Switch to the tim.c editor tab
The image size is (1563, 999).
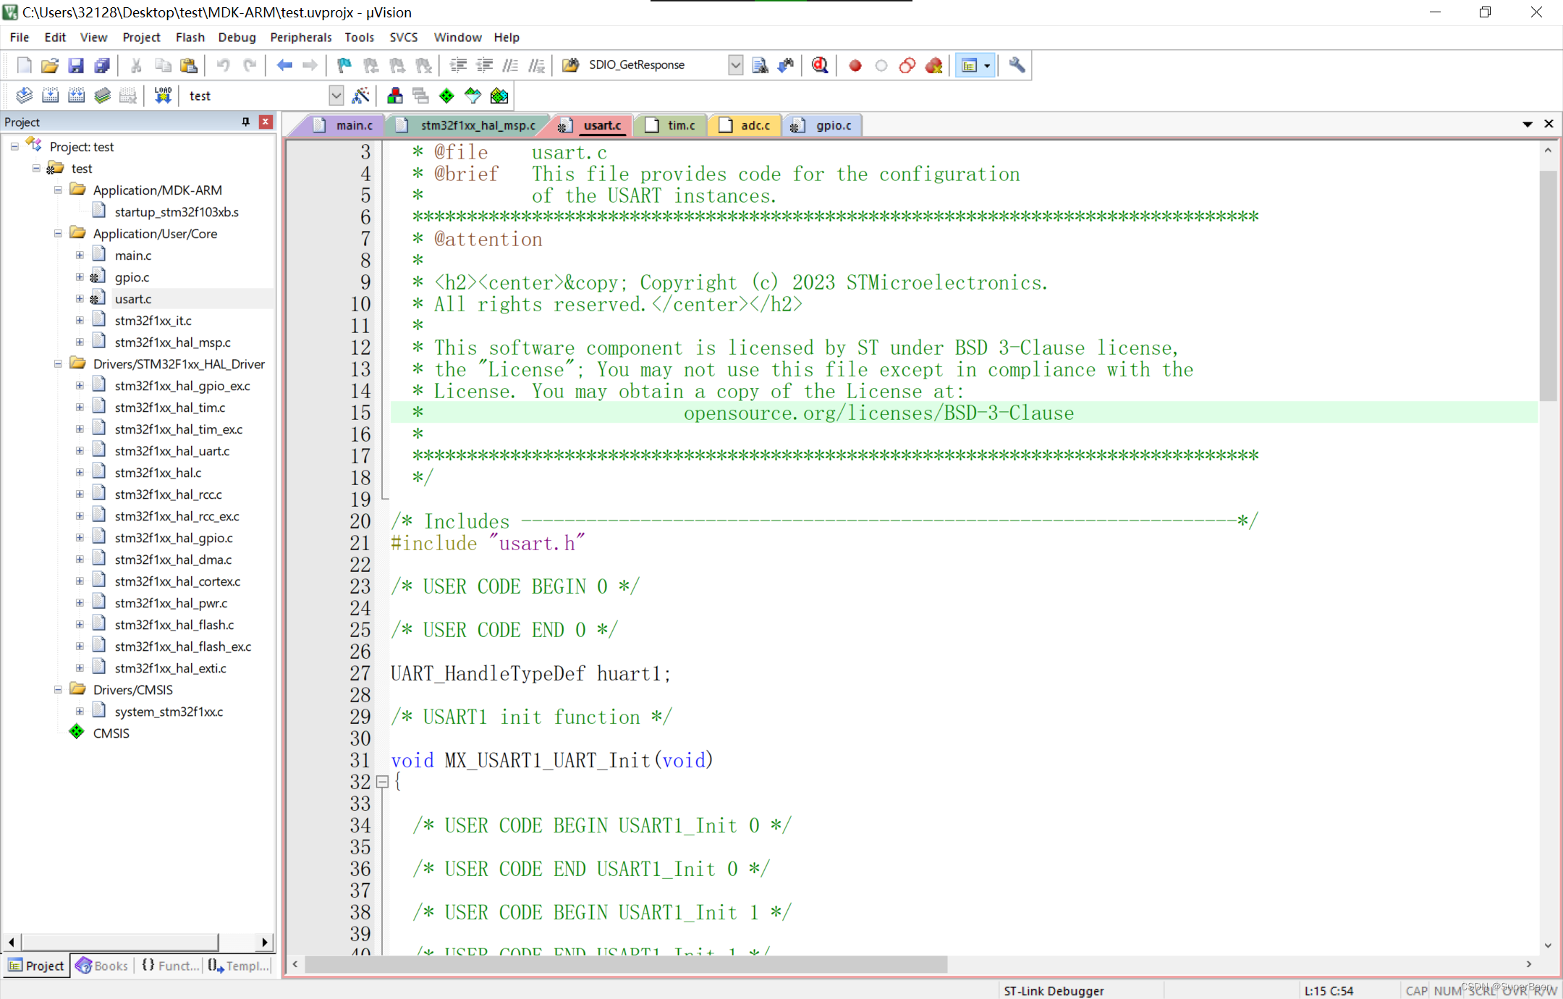click(672, 125)
